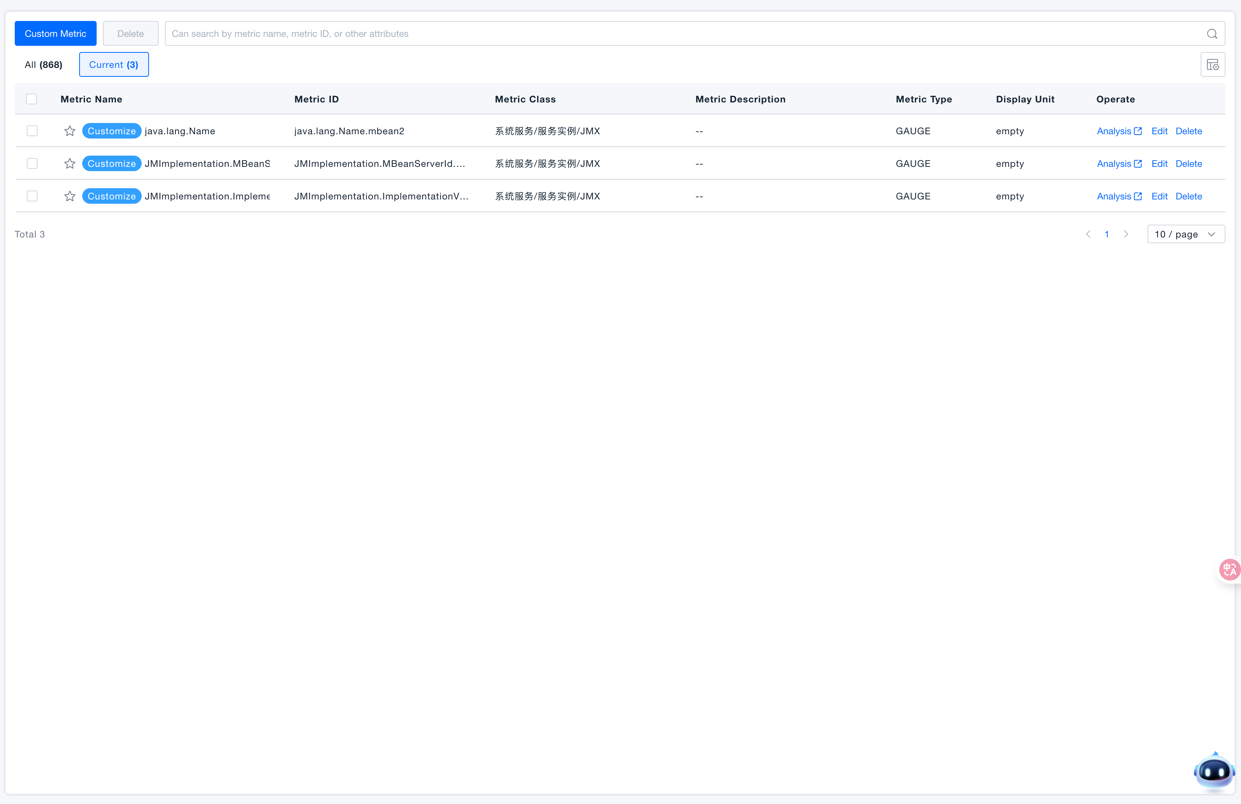Open the column settings icon
This screenshot has width=1241, height=804.
1212,65
